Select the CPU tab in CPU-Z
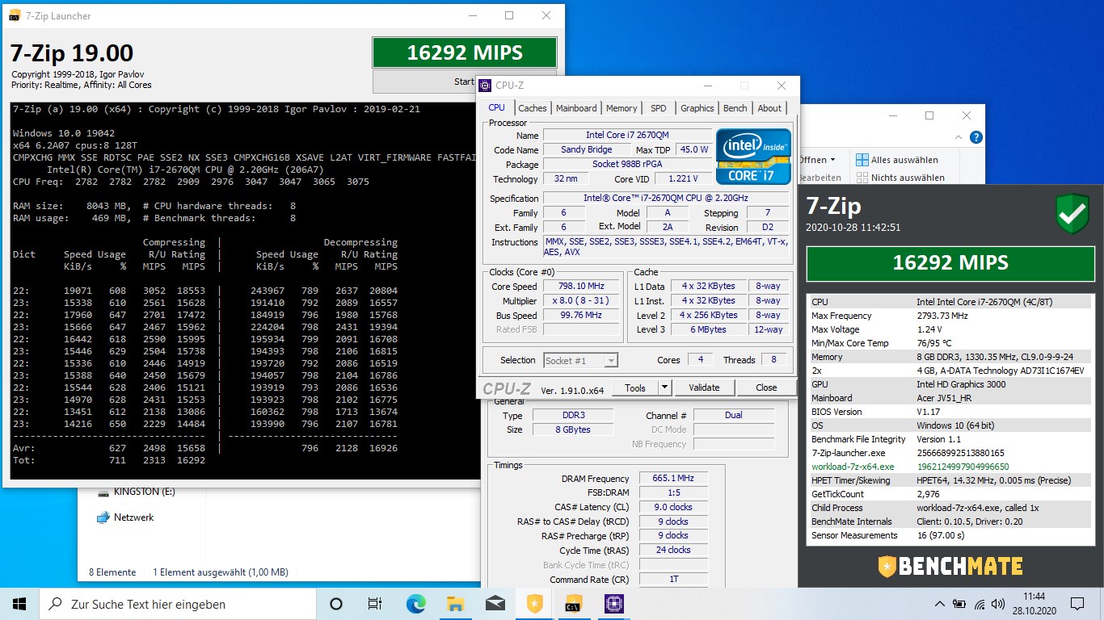This screenshot has width=1104, height=620. click(497, 107)
